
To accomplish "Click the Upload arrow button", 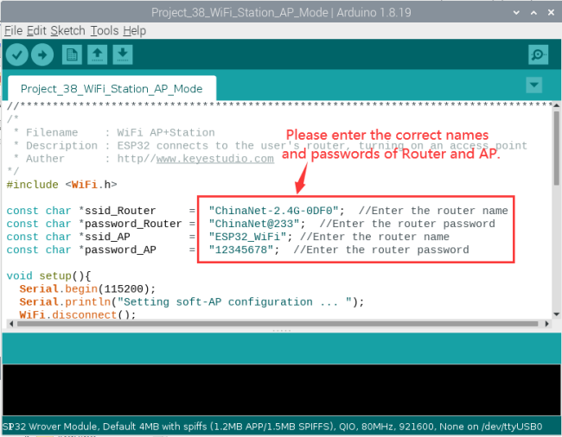I will tap(42, 54).
